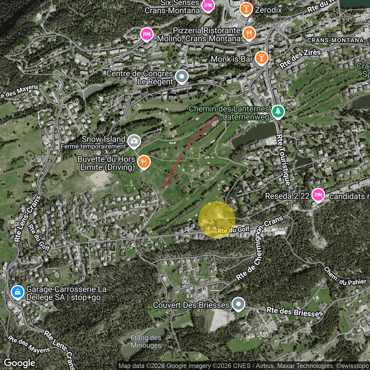
Task: Click the Garage-Carrosserie La Dellège blue pin
Action: pos(17,292)
